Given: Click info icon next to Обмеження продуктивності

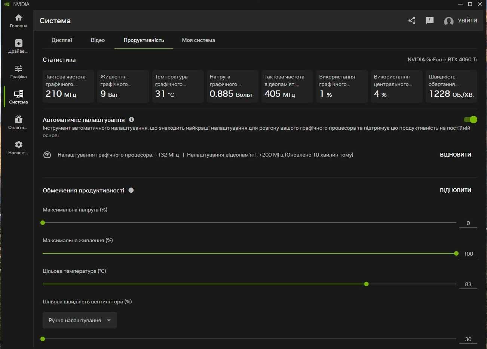Looking at the screenshot, I should (131, 190).
